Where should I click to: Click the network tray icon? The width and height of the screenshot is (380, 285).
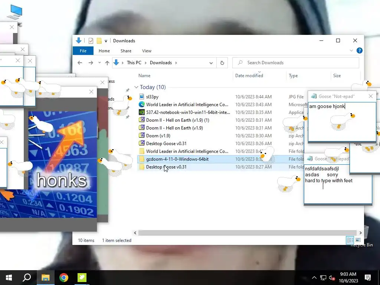click(323, 278)
